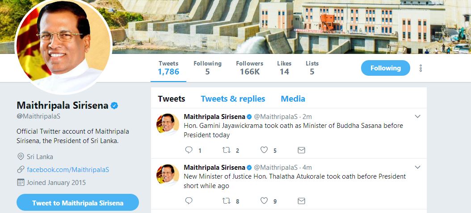
Task: Toggle the Following button to unfollow
Action: coord(385,68)
